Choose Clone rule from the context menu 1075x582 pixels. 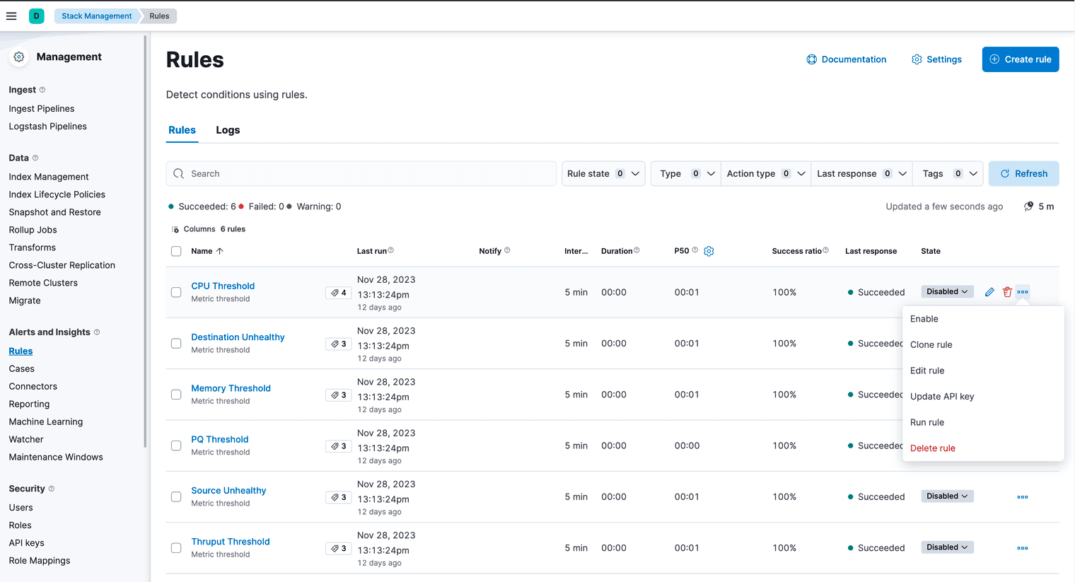click(x=931, y=345)
